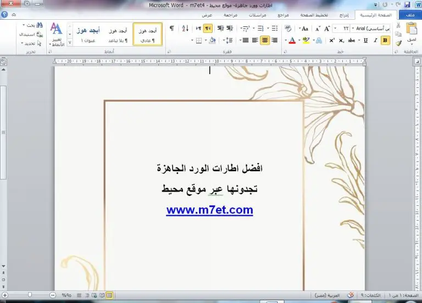Open Text Effects menu
This screenshot has width=422, height=303.
(x=319, y=40)
